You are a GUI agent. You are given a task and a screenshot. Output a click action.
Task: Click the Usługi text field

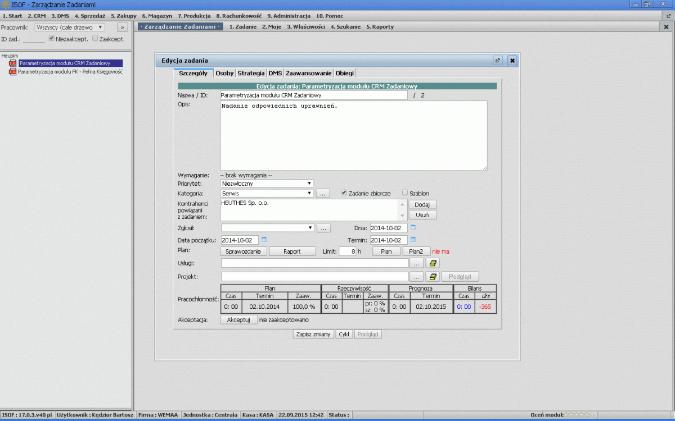(314, 263)
